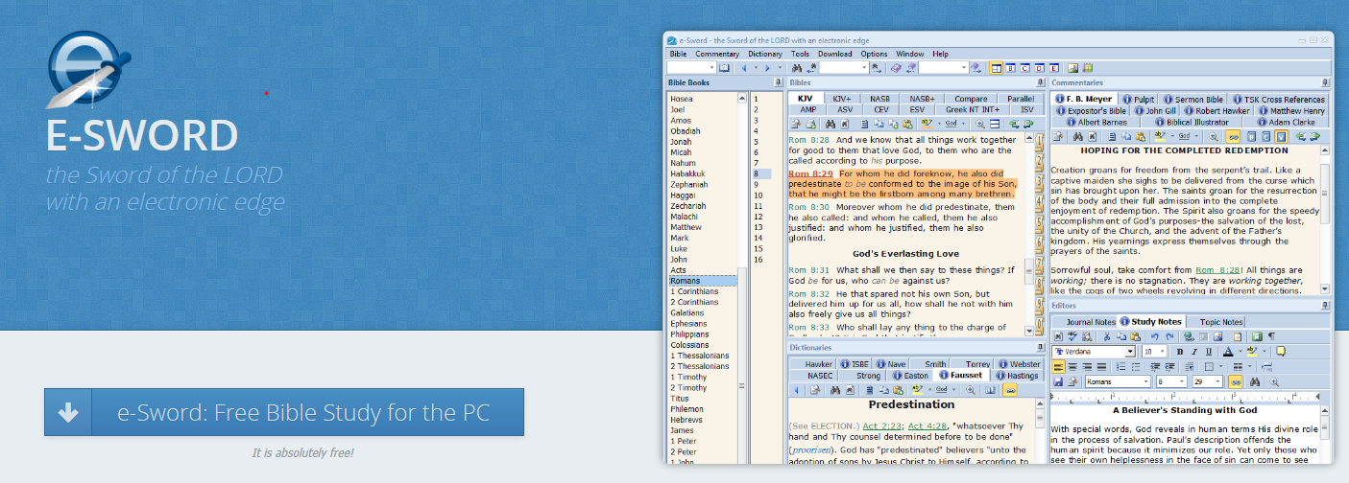Toggle align-left button in Editors toolbar

1058,366
